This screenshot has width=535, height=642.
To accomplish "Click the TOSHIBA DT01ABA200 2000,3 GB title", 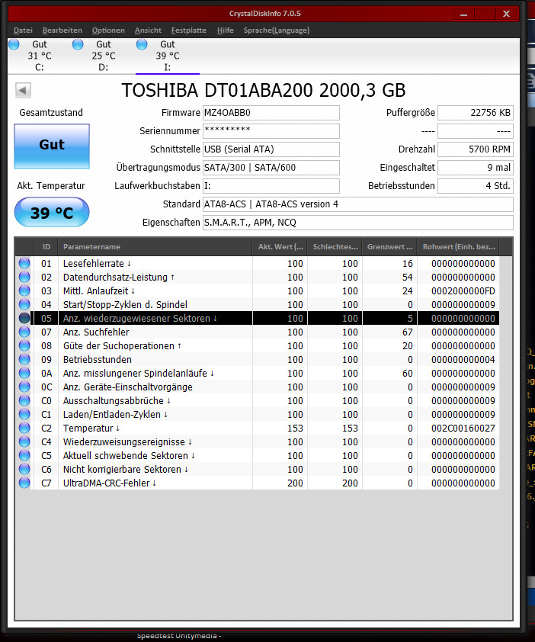I will coord(264,90).
